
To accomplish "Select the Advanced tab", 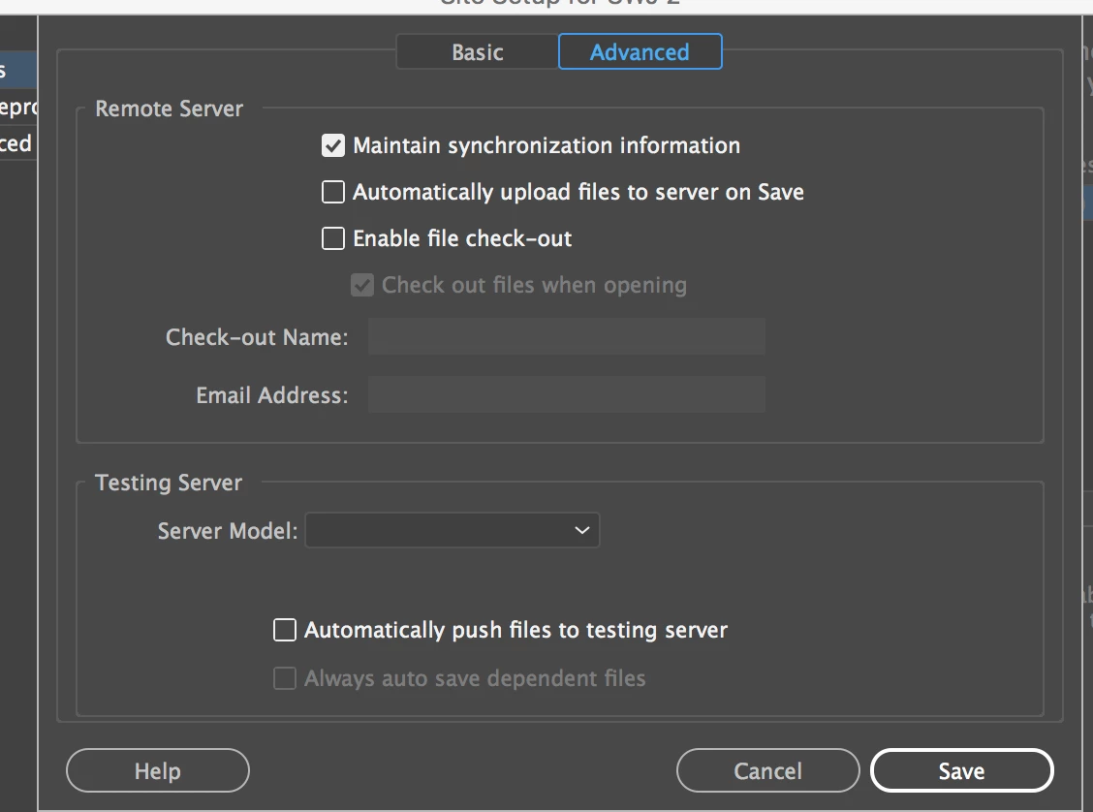I will (640, 51).
